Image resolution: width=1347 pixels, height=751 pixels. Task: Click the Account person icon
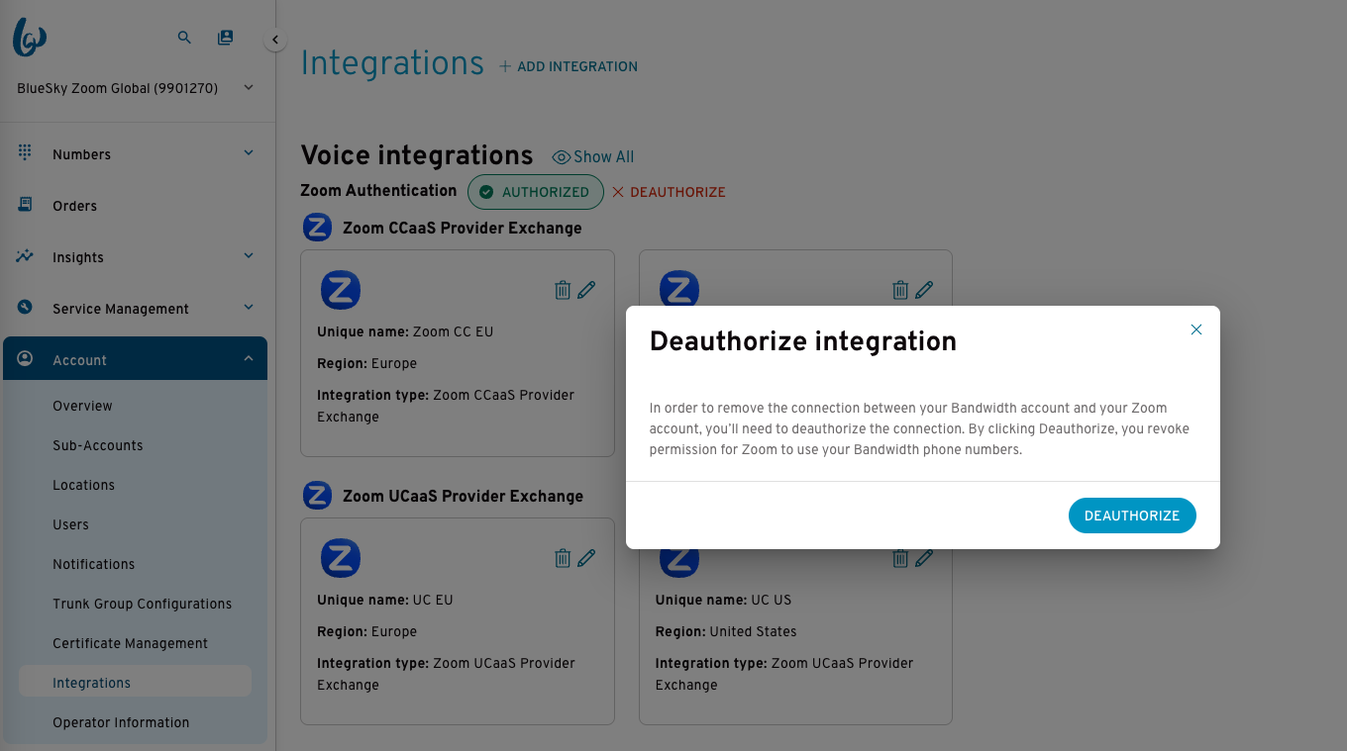point(25,358)
